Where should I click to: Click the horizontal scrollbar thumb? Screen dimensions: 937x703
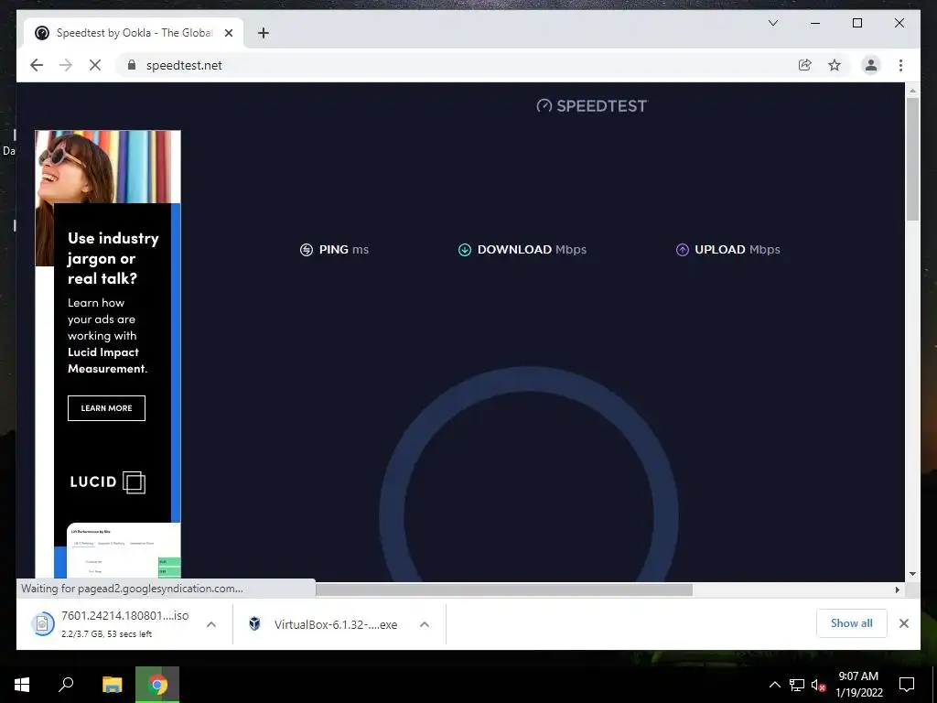point(504,590)
